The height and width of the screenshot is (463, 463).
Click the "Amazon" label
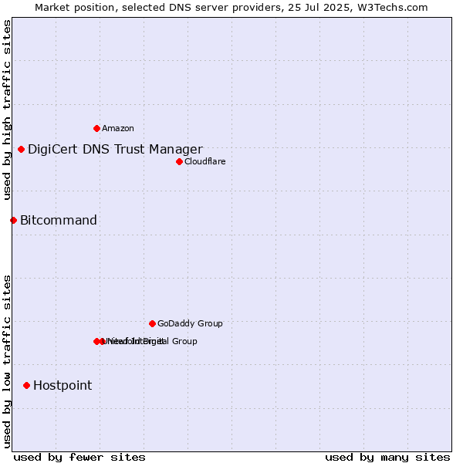point(118,128)
